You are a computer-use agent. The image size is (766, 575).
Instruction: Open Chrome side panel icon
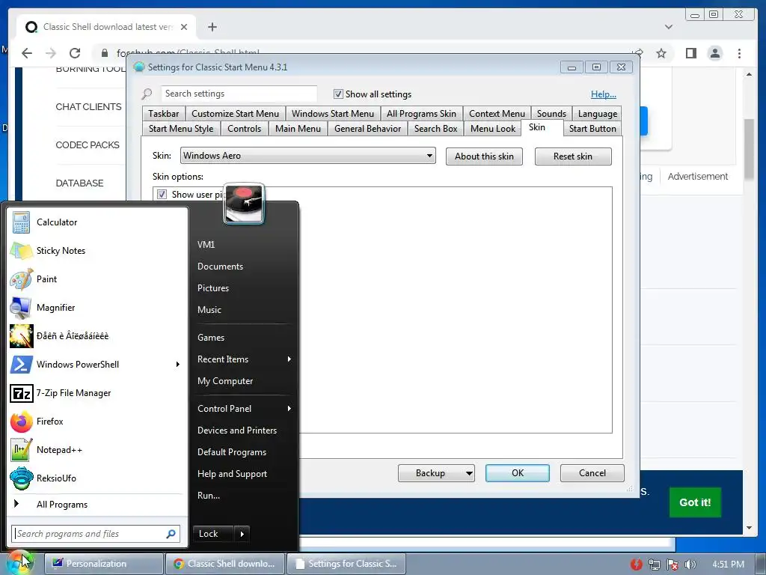pyautogui.click(x=690, y=53)
